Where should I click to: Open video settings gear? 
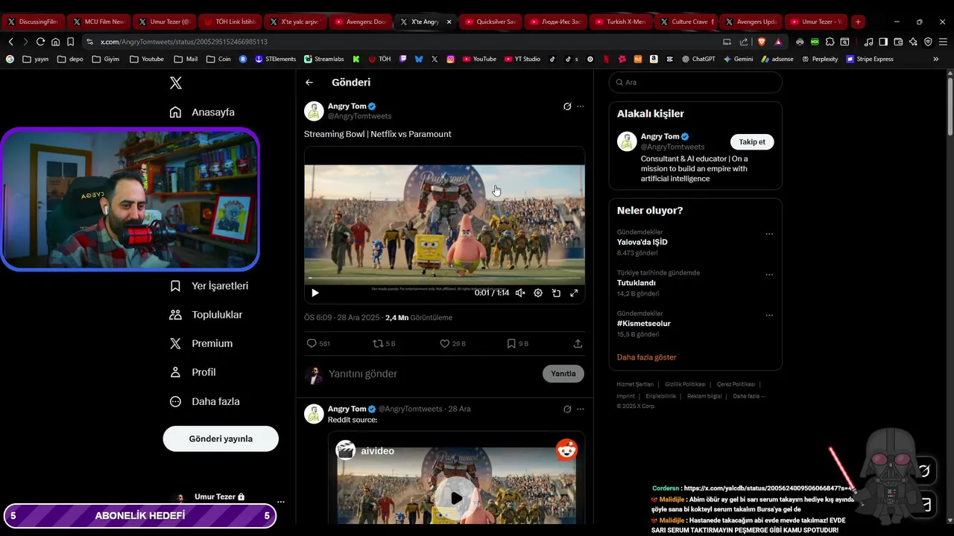[538, 293]
